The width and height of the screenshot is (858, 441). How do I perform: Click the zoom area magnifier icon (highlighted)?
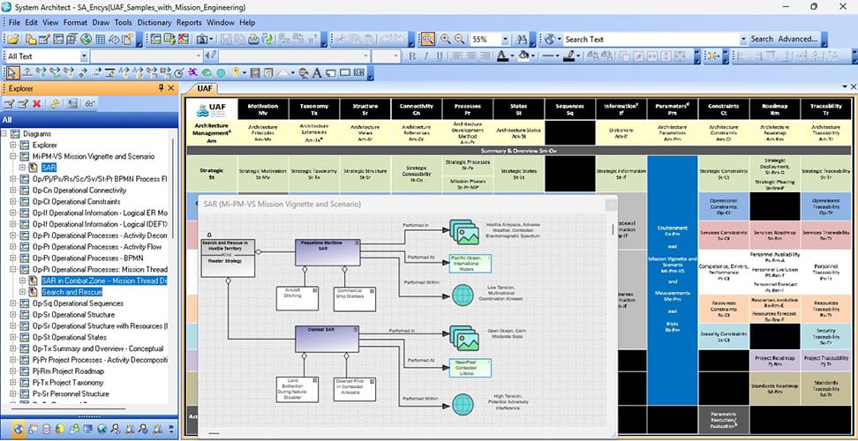point(427,40)
